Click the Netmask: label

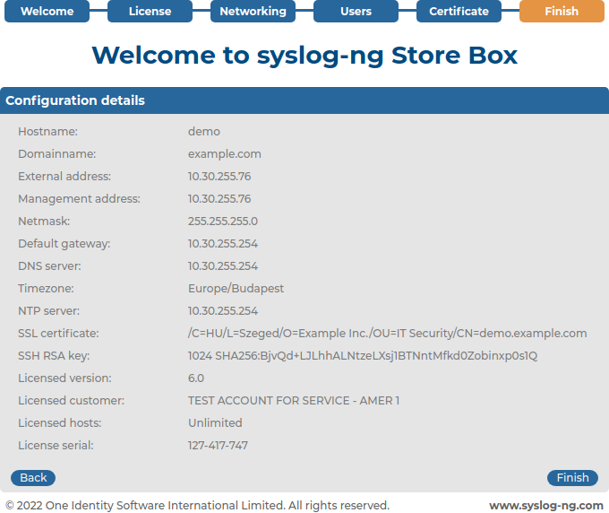tap(44, 222)
